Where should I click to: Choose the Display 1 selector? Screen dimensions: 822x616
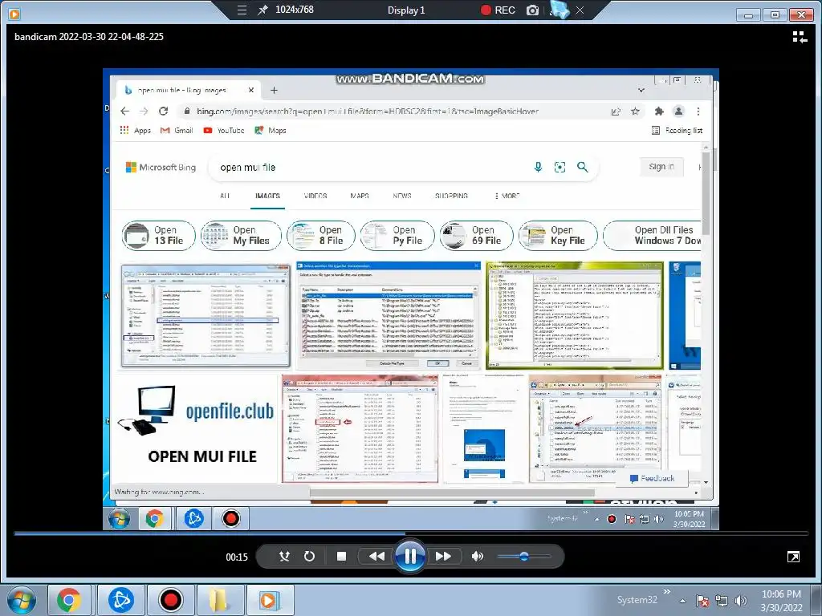[406, 10]
